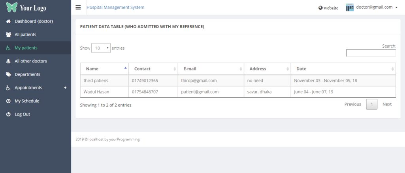Click the butterfly logo icon
Viewport: 405px width, 173px height.
11,7
